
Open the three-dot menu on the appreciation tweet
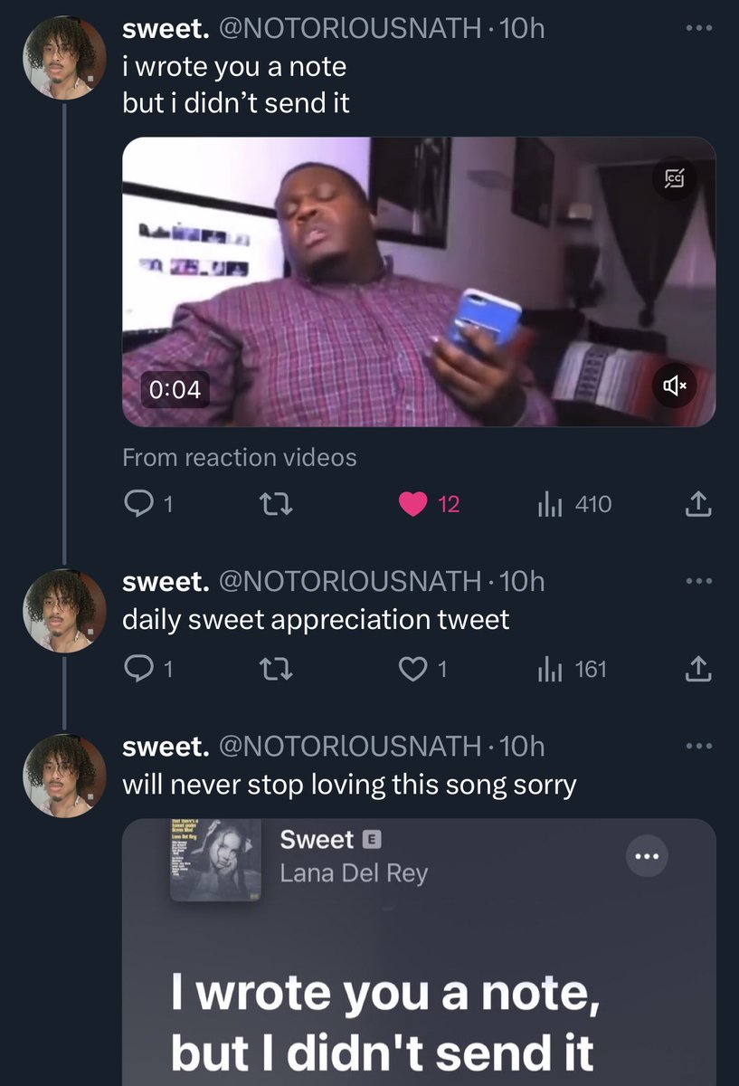[698, 582]
